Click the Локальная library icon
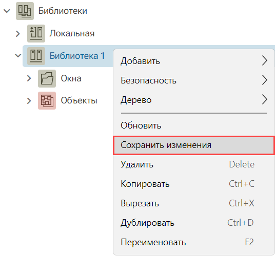 pos(36,33)
